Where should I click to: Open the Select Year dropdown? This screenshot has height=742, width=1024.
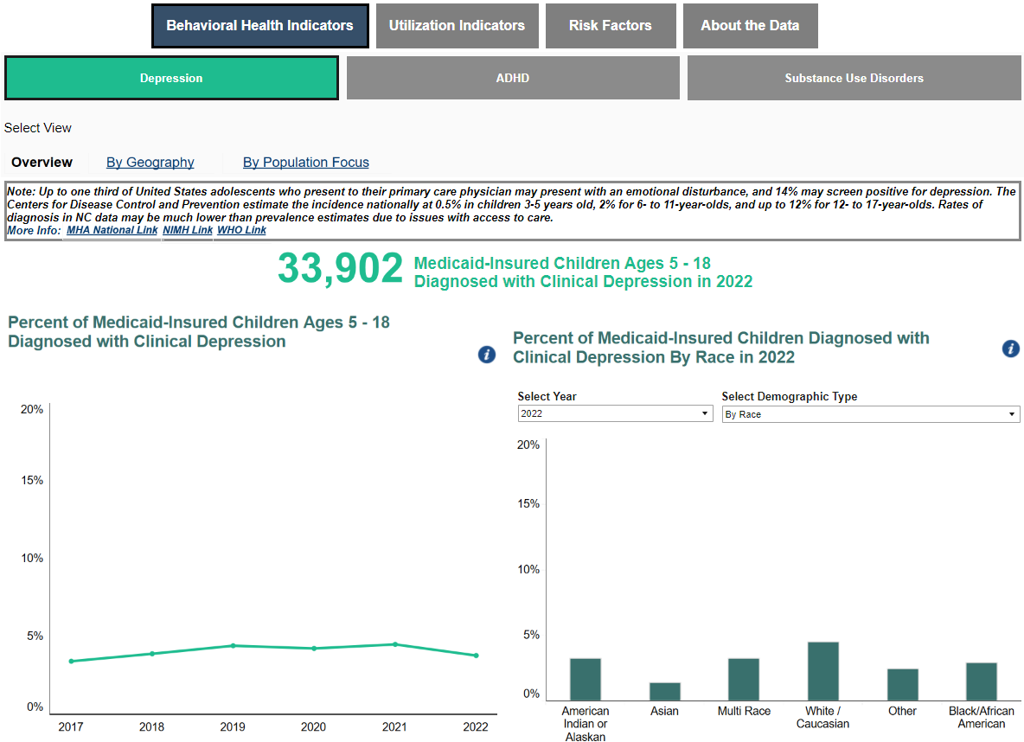tap(615, 414)
